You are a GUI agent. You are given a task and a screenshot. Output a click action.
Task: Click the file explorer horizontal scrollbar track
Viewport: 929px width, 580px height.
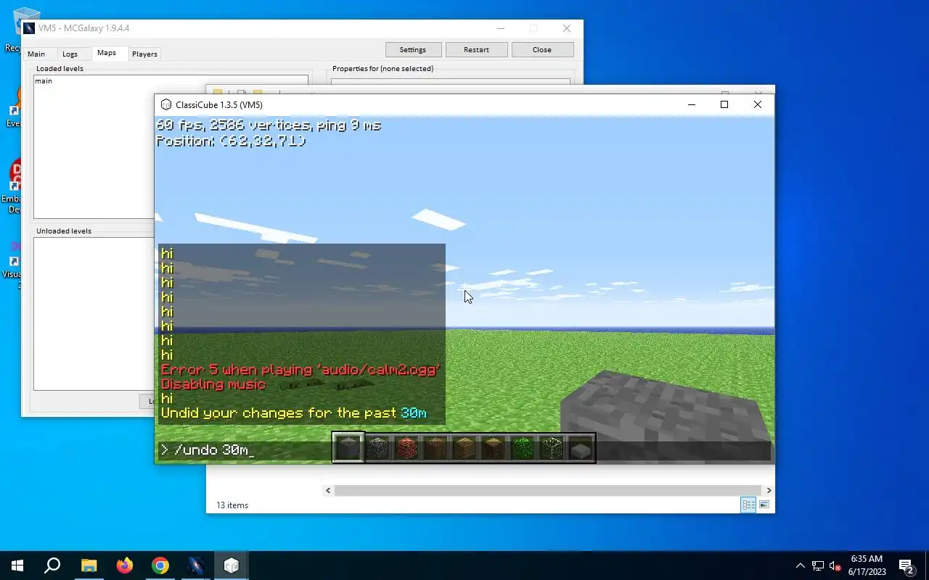point(547,490)
